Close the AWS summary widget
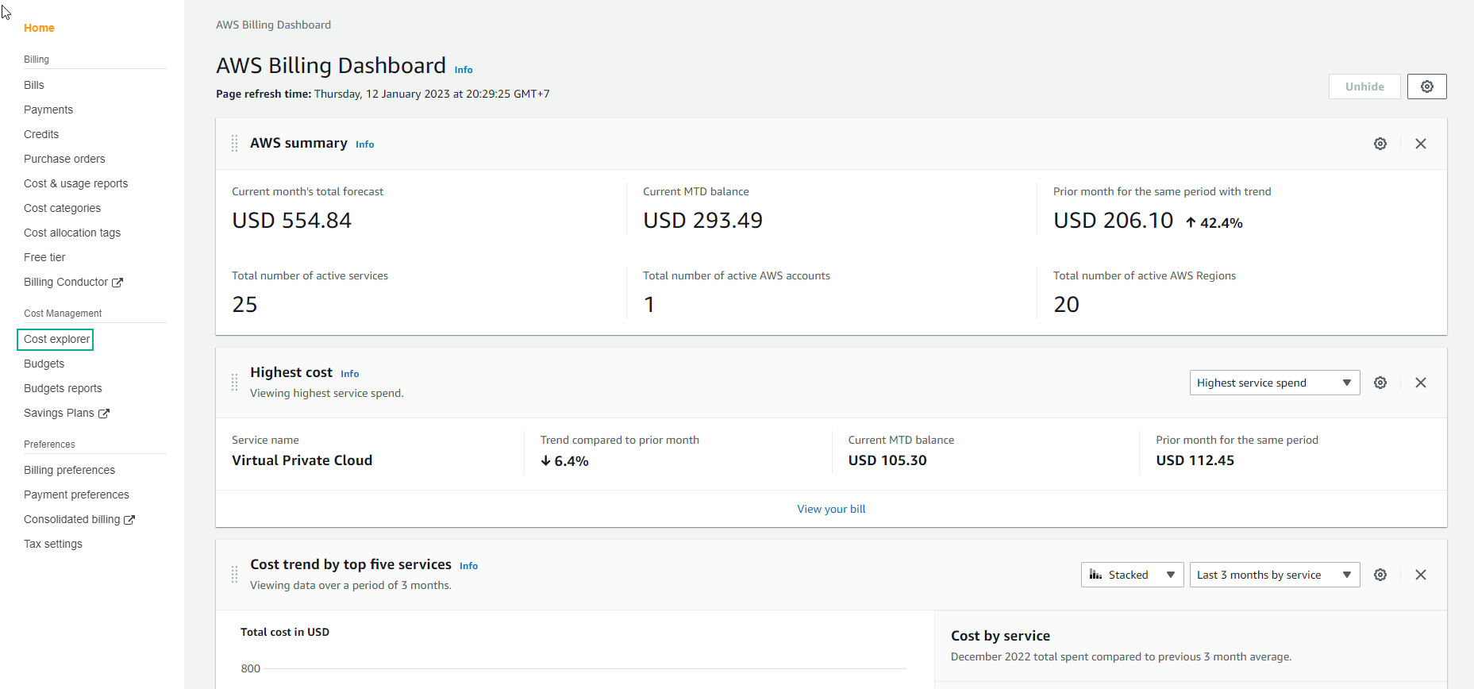 (x=1421, y=144)
